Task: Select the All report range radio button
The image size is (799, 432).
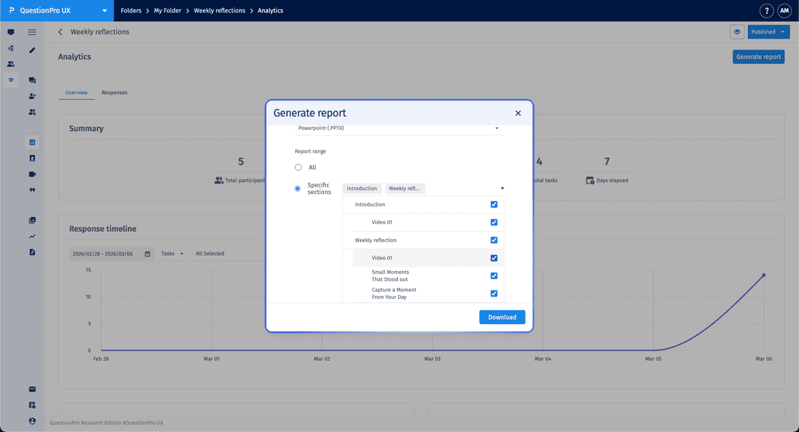Action: click(298, 167)
